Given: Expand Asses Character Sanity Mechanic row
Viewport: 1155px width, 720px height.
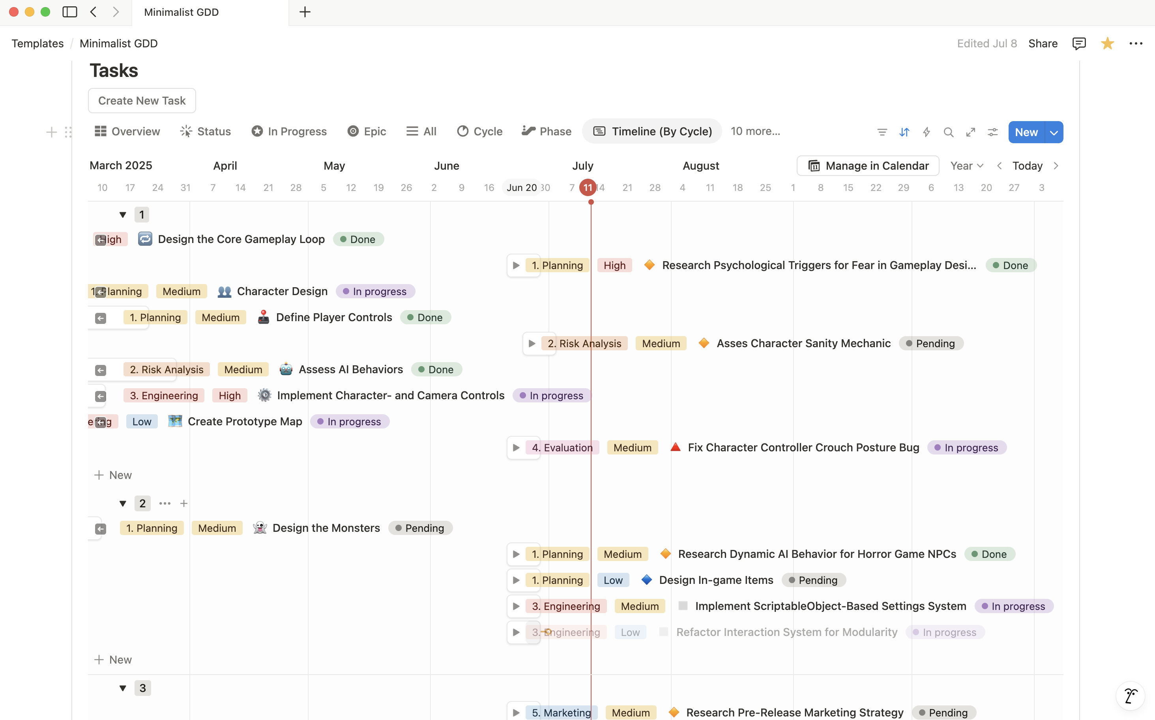Looking at the screenshot, I should [x=532, y=343].
